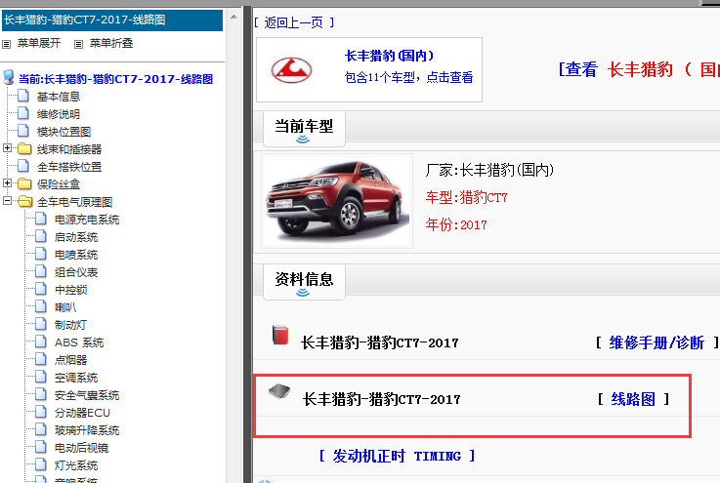Viewport: 720px width, 483px height.
Task: Collapse the 当前车型 section chevron
Action: point(303,139)
